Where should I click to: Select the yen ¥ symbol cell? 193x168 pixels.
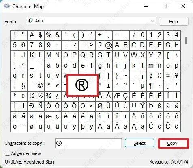pos(176,76)
